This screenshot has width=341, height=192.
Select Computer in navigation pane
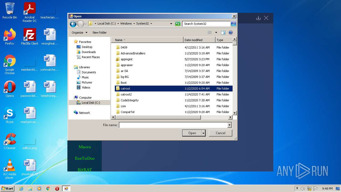point(85,98)
